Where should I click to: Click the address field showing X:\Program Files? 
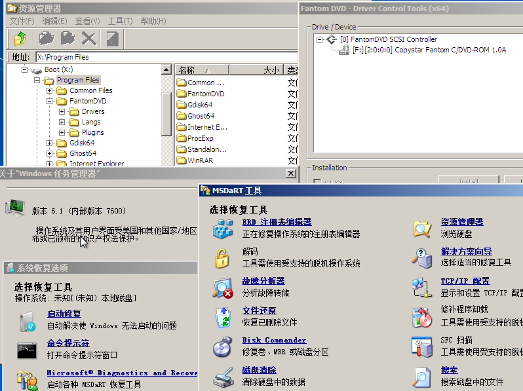point(166,57)
